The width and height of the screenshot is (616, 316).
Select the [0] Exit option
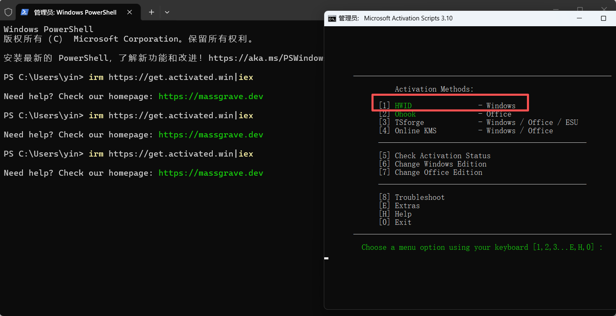pyautogui.click(x=395, y=222)
